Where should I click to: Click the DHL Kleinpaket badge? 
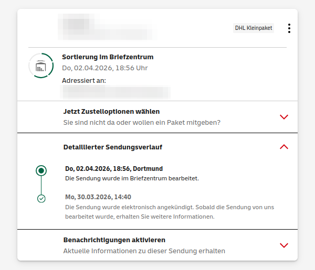tap(254, 28)
